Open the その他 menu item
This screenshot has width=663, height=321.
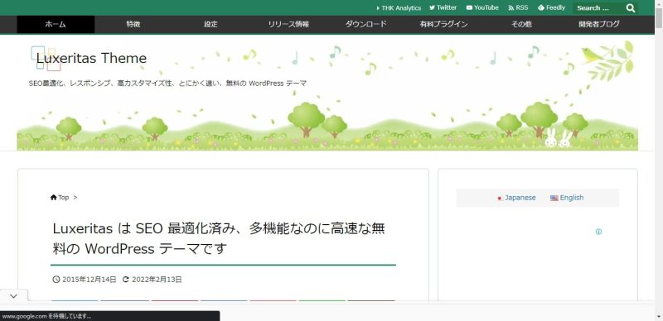tap(521, 25)
